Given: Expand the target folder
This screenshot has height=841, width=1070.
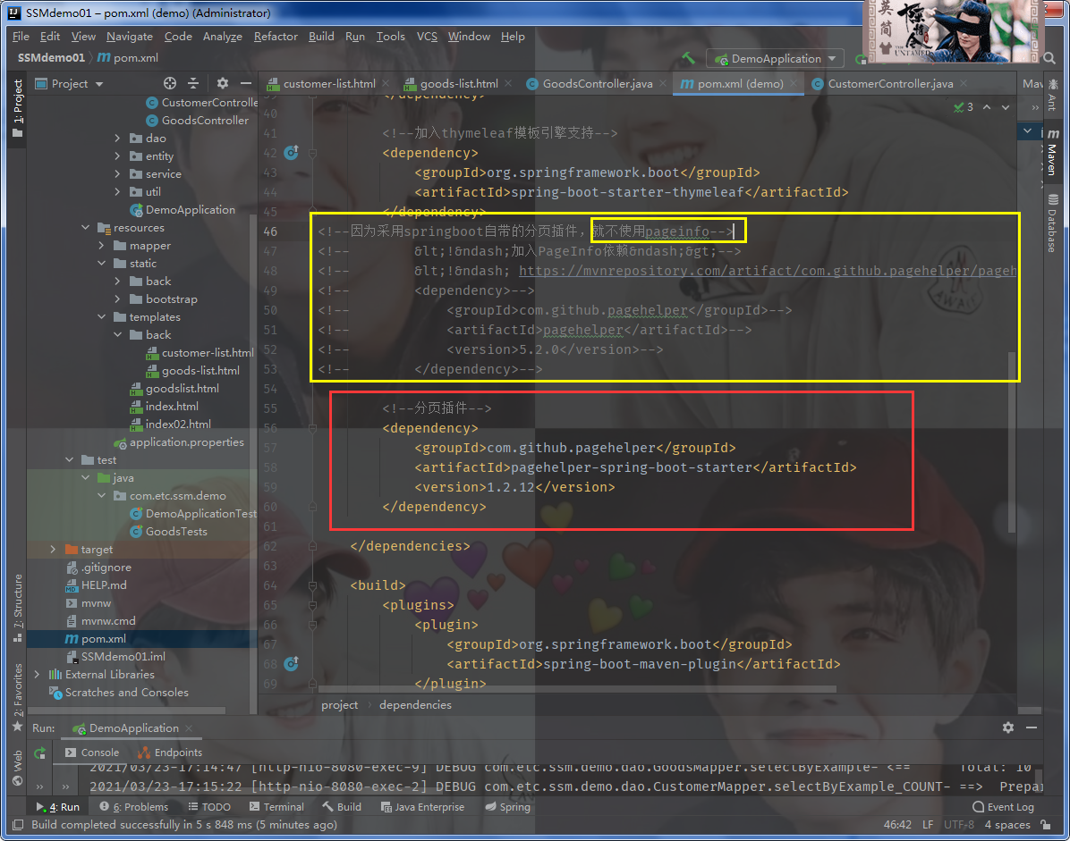Looking at the screenshot, I should (53, 550).
